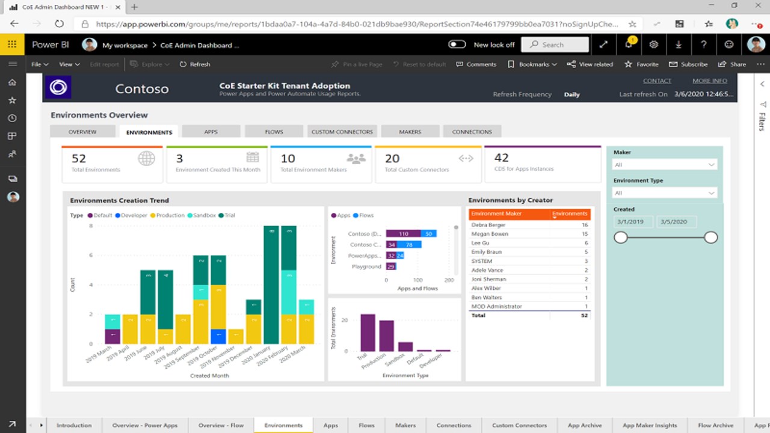Click the Flows legend item
The height and width of the screenshot is (433, 770).
(x=364, y=215)
